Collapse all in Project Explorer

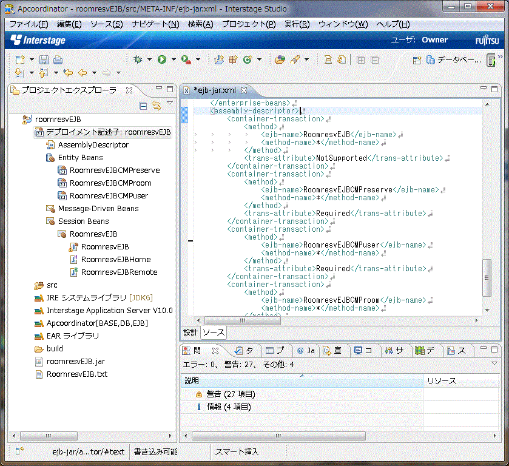(x=143, y=106)
